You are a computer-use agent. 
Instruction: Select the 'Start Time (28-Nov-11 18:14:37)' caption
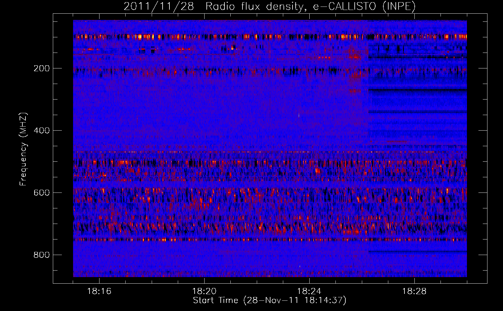pos(270,300)
